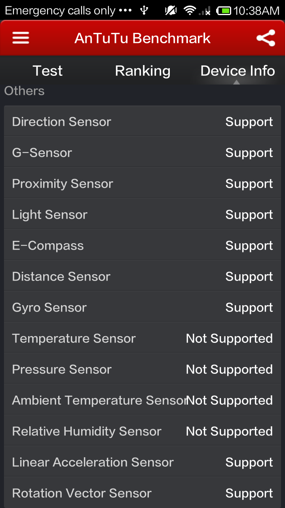Tap the muted sound status icon

click(x=171, y=10)
